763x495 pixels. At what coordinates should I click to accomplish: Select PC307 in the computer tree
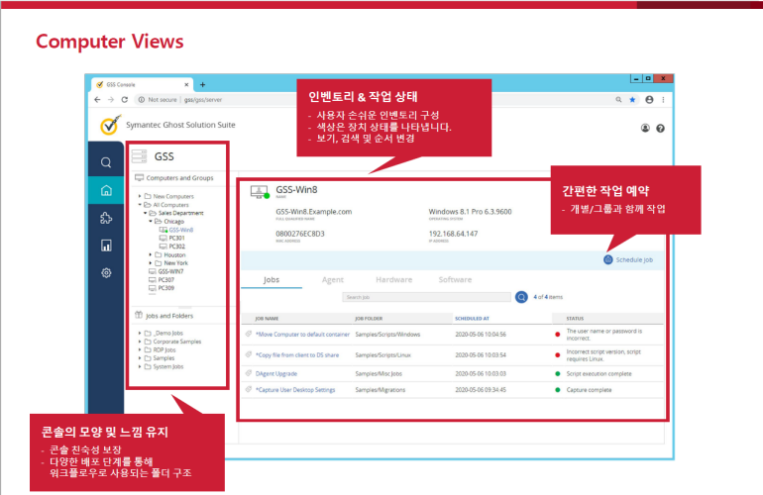pyautogui.click(x=165, y=280)
